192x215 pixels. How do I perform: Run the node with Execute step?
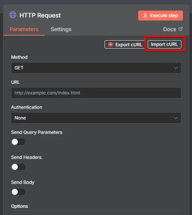pos(161,16)
